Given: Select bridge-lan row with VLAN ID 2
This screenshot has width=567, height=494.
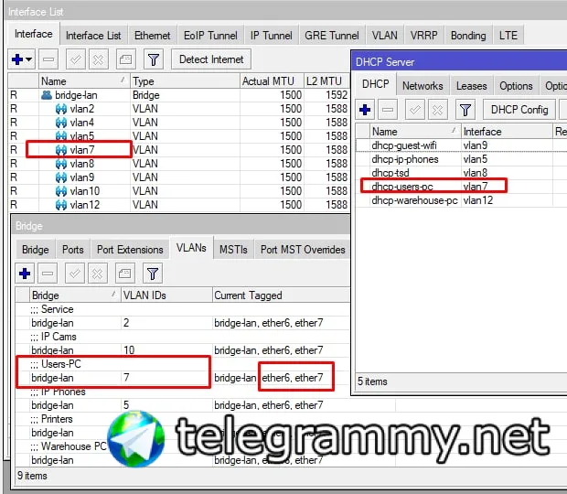Looking at the screenshot, I should point(183,323).
